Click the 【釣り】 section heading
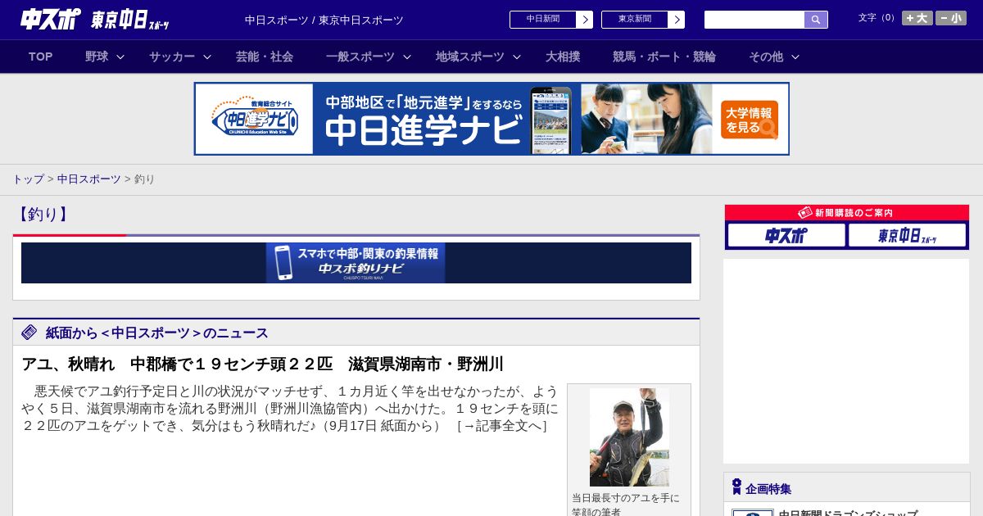 click(43, 215)
